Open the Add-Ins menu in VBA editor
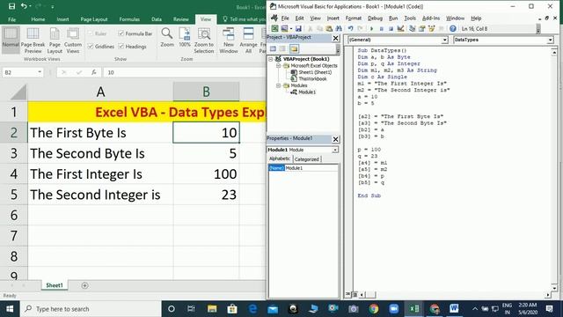563x317 pixels. pos(431,18)
